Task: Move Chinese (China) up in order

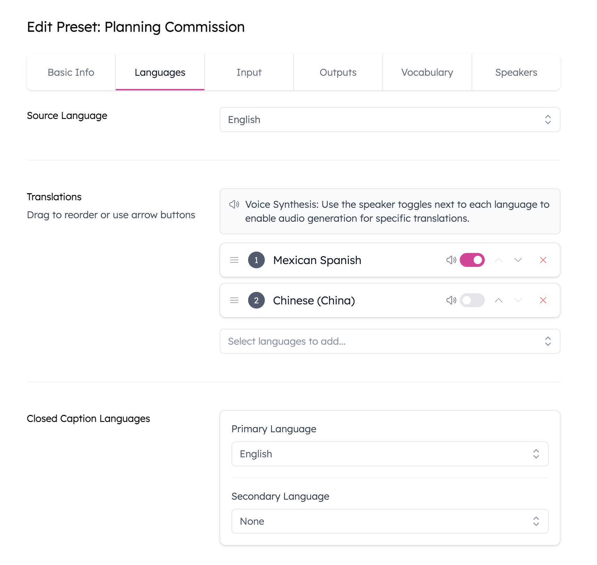Action: click(498, 300)
